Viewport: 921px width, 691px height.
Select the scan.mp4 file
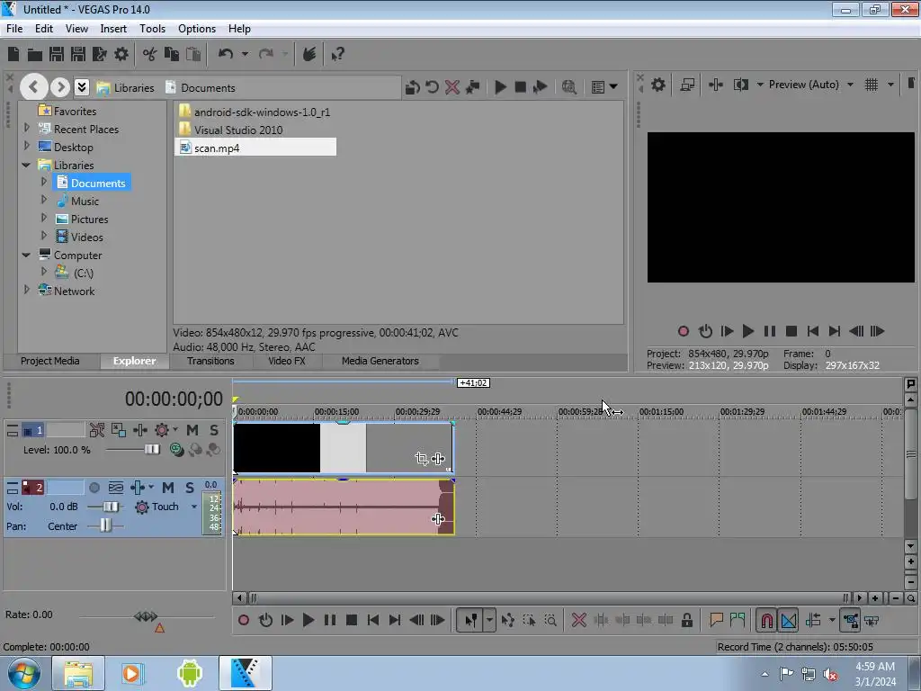(x=255, y=148)
